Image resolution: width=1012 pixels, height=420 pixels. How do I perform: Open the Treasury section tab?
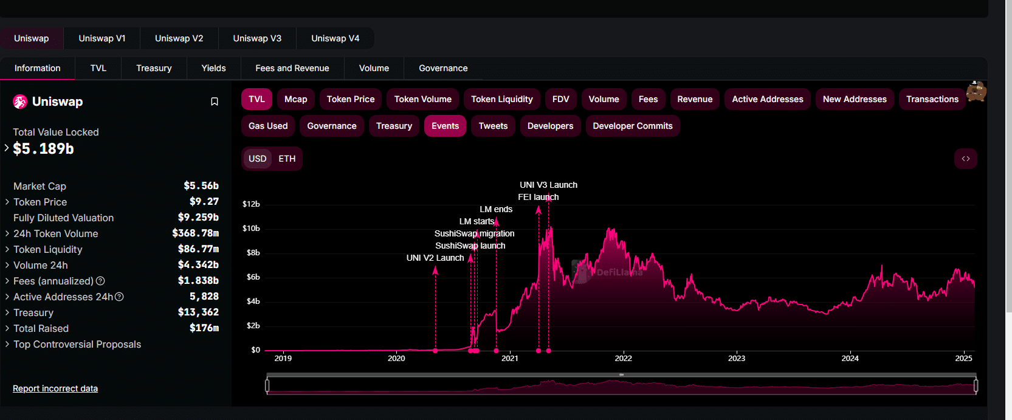click(154, 68)
